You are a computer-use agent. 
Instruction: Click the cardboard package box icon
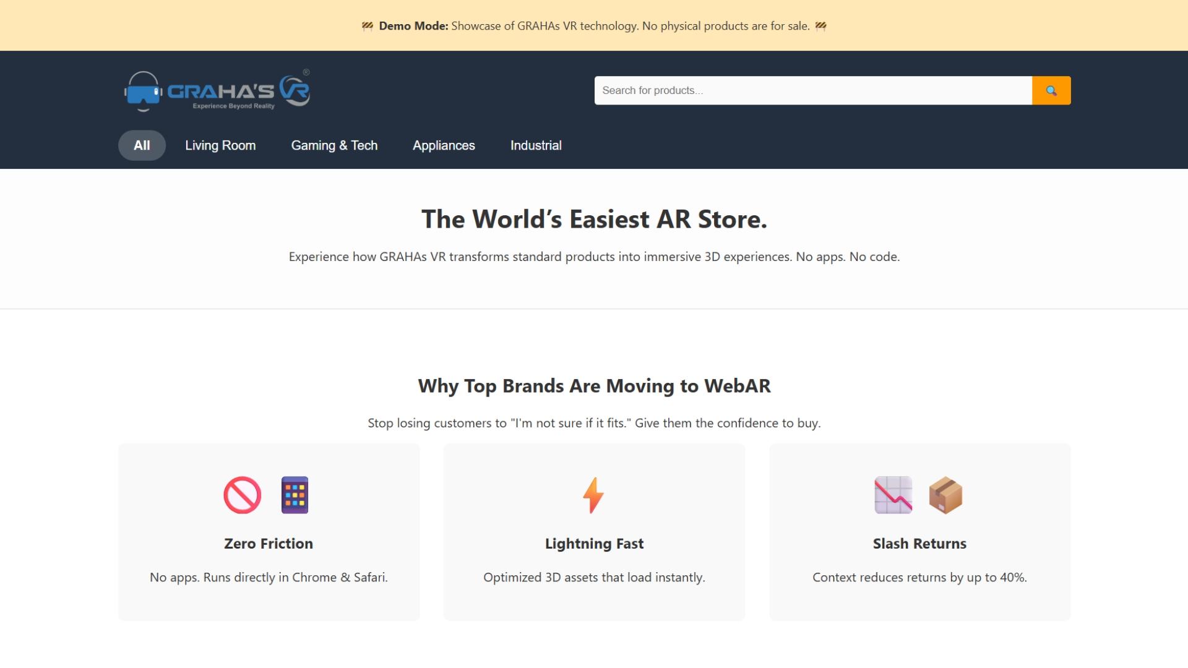(x=945, y=495)
